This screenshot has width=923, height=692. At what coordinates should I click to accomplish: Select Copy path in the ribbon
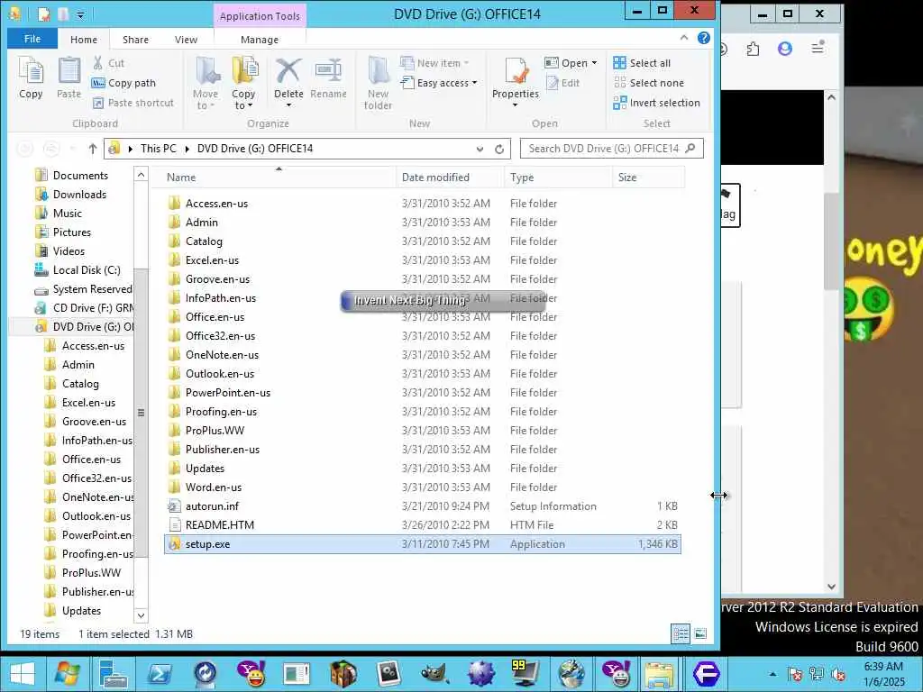(124, 83)
